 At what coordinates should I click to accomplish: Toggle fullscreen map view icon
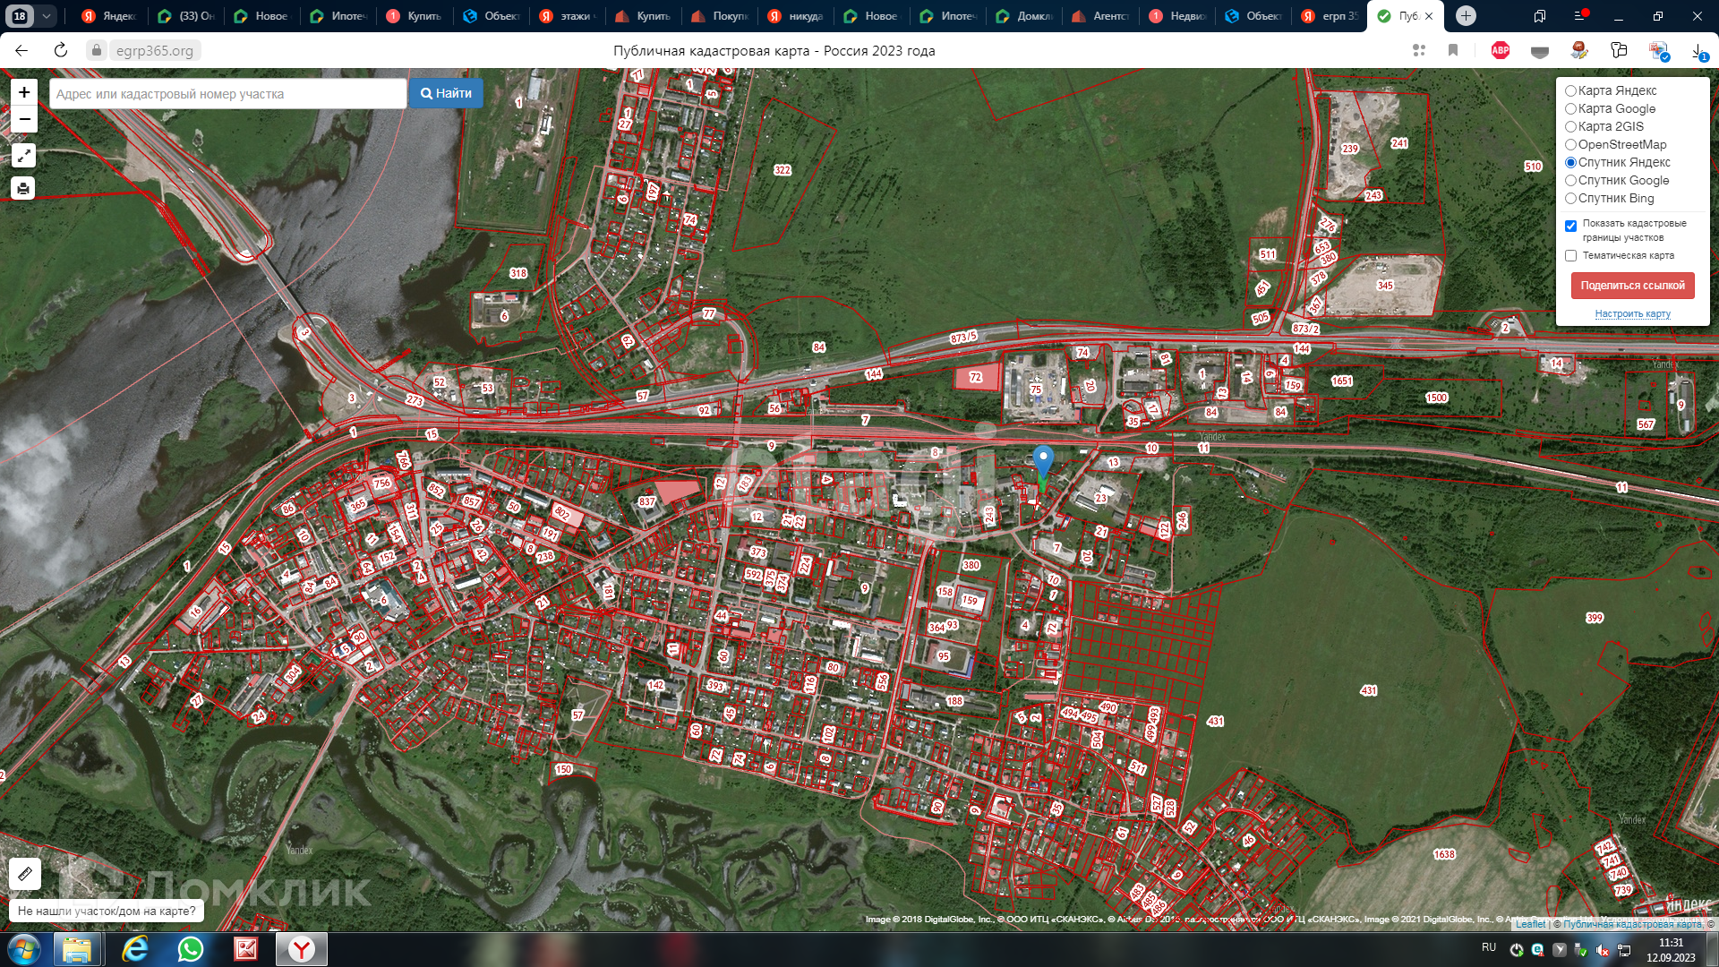(23, 156)
